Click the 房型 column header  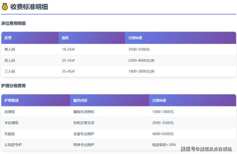[8, 38]
